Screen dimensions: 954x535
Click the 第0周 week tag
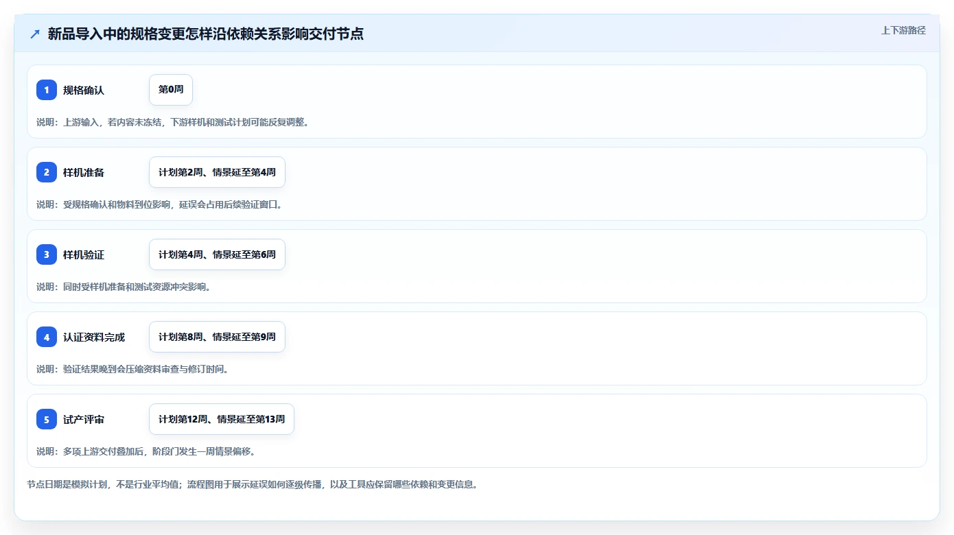[x=171, y=90]
